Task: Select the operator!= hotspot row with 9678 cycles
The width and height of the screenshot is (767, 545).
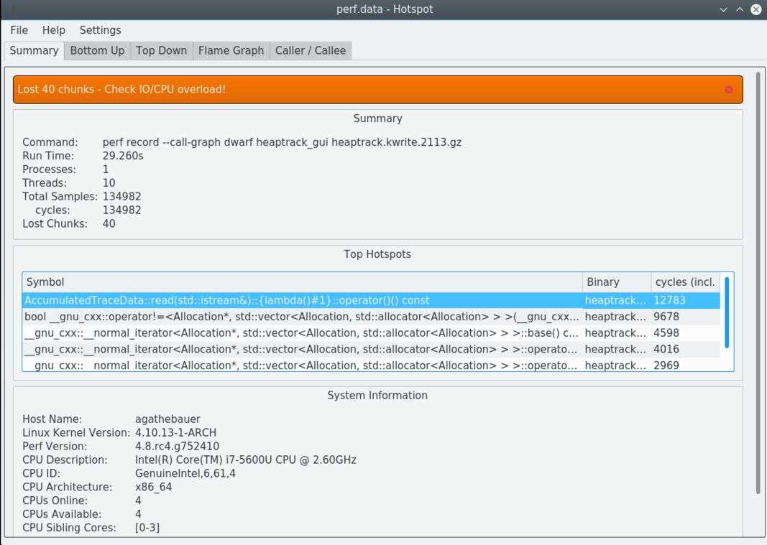Action: 302,317
